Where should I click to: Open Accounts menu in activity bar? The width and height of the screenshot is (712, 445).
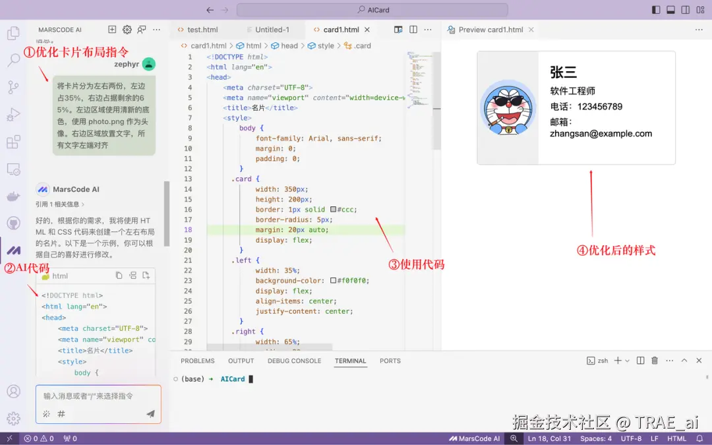(14, 391)
